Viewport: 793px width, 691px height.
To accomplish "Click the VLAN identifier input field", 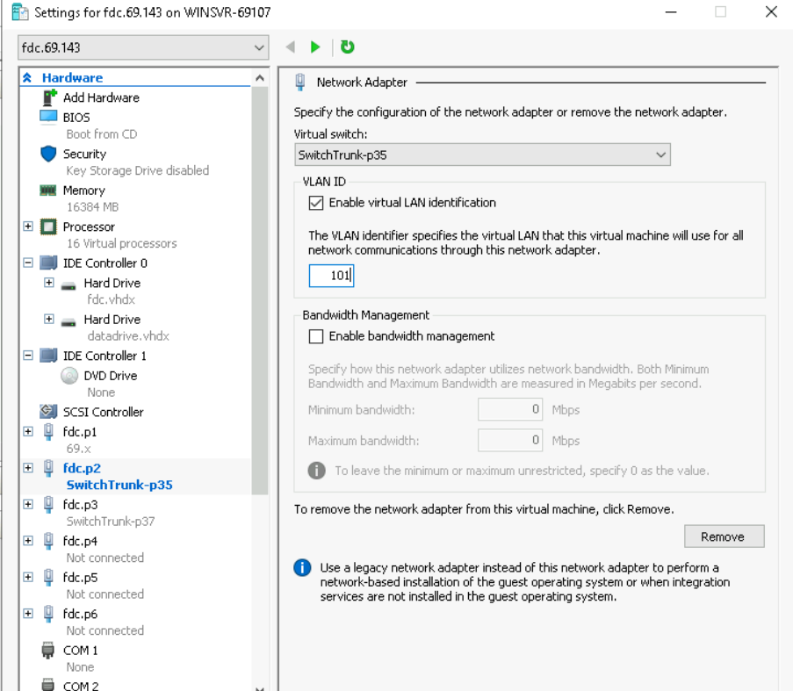I will pyautogui.click(x=331, y=276).
